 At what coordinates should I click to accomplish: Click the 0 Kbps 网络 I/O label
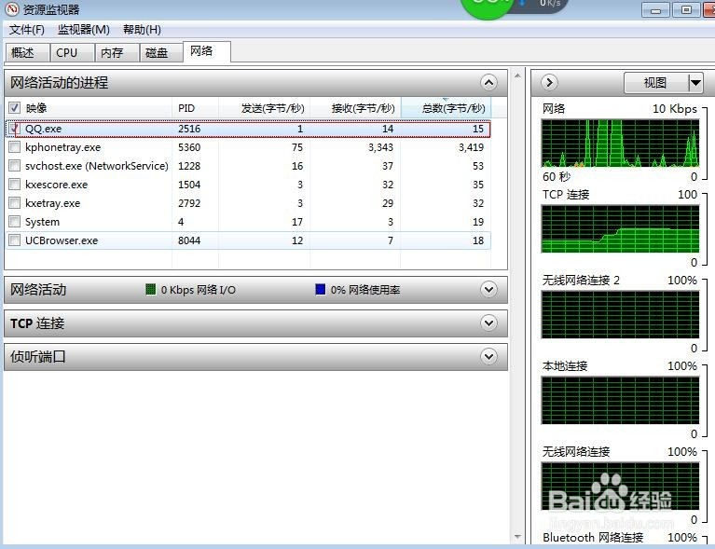199,290
